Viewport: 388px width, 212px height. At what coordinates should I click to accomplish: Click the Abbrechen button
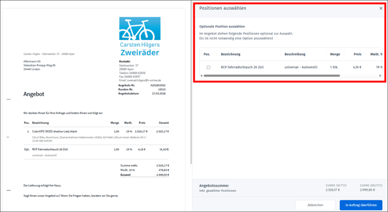[x=315, y=205]
